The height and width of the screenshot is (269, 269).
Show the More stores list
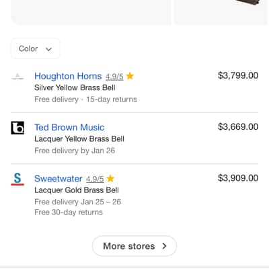tap(134, 246)
